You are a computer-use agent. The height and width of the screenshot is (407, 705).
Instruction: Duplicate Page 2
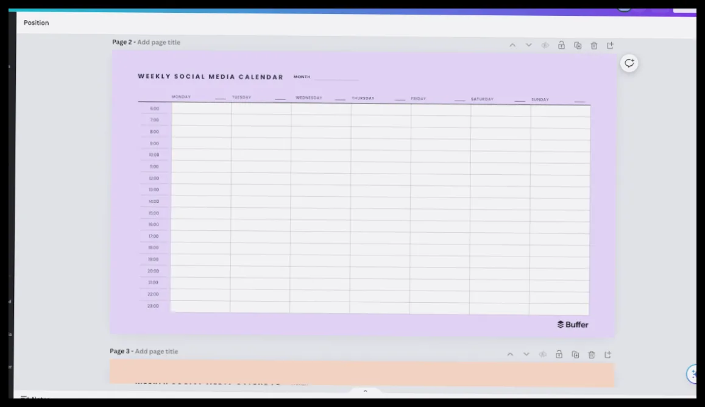(x=578, y=46)
